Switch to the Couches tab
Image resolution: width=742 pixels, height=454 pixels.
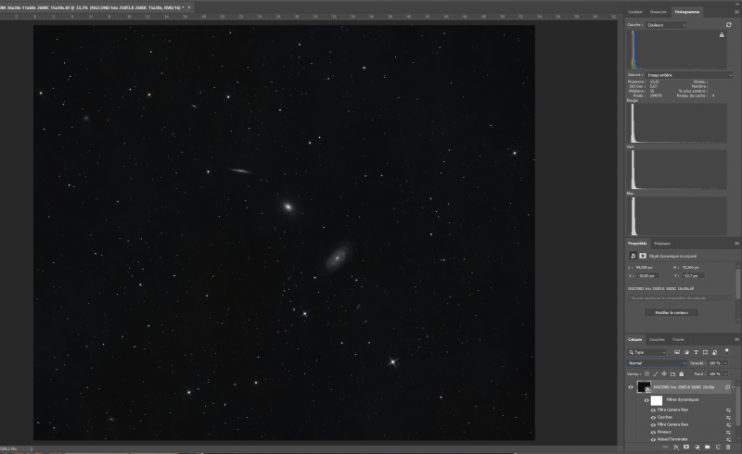(657, 339)
